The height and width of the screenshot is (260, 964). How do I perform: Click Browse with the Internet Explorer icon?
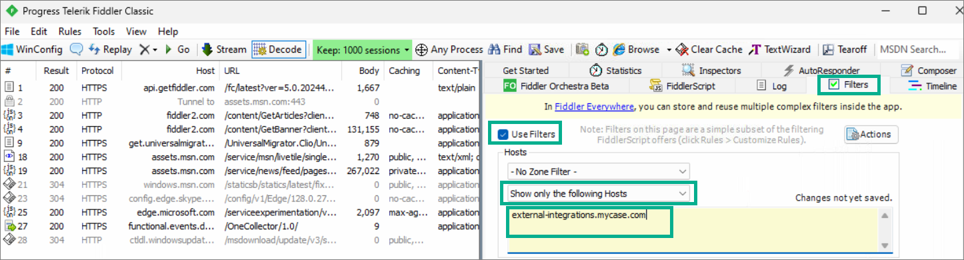click(x=636, y=49)
